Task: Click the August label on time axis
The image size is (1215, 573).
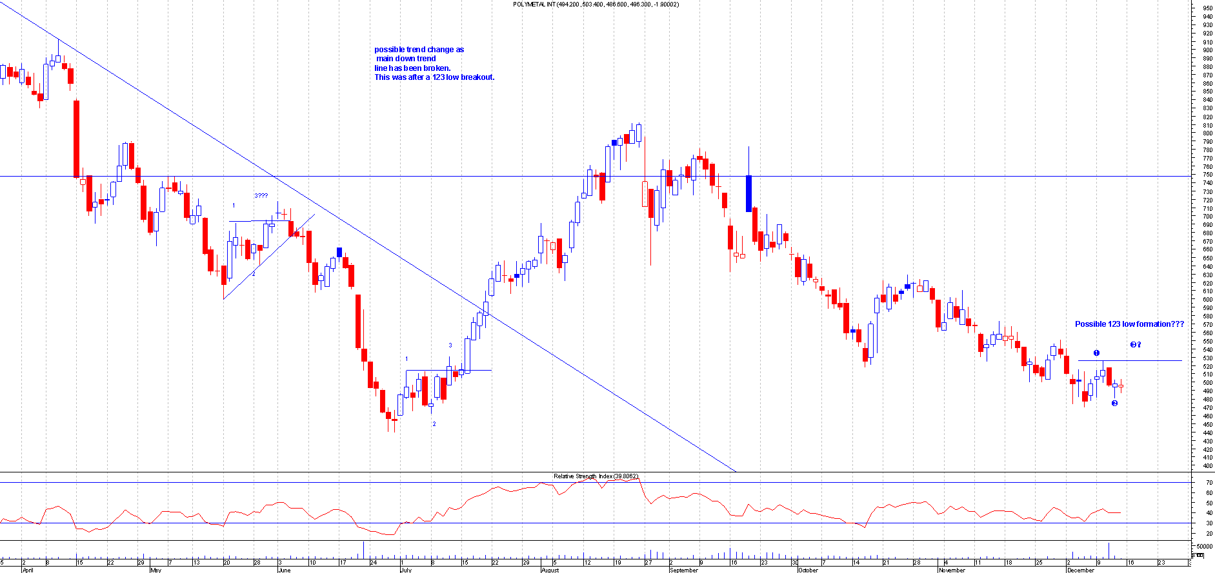Action: [x=550, y=570]
